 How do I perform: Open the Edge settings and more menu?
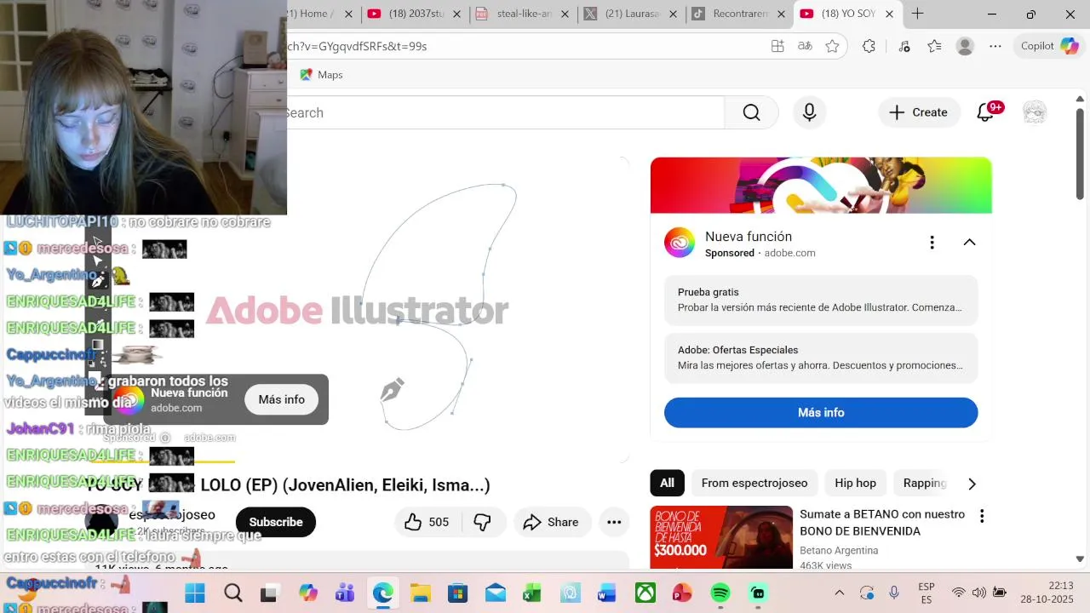point(995,46)
